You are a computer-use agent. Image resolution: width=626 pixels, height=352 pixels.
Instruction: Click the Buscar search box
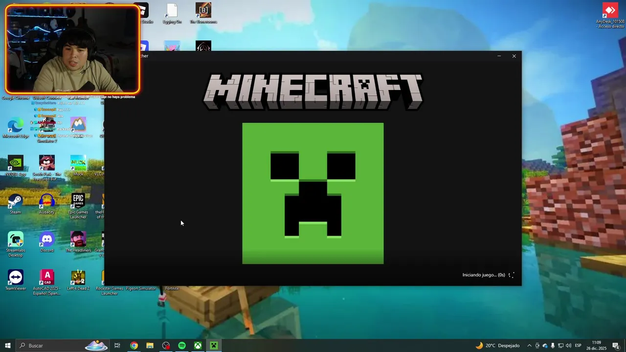pyautogui.click(x=62, y=346)
